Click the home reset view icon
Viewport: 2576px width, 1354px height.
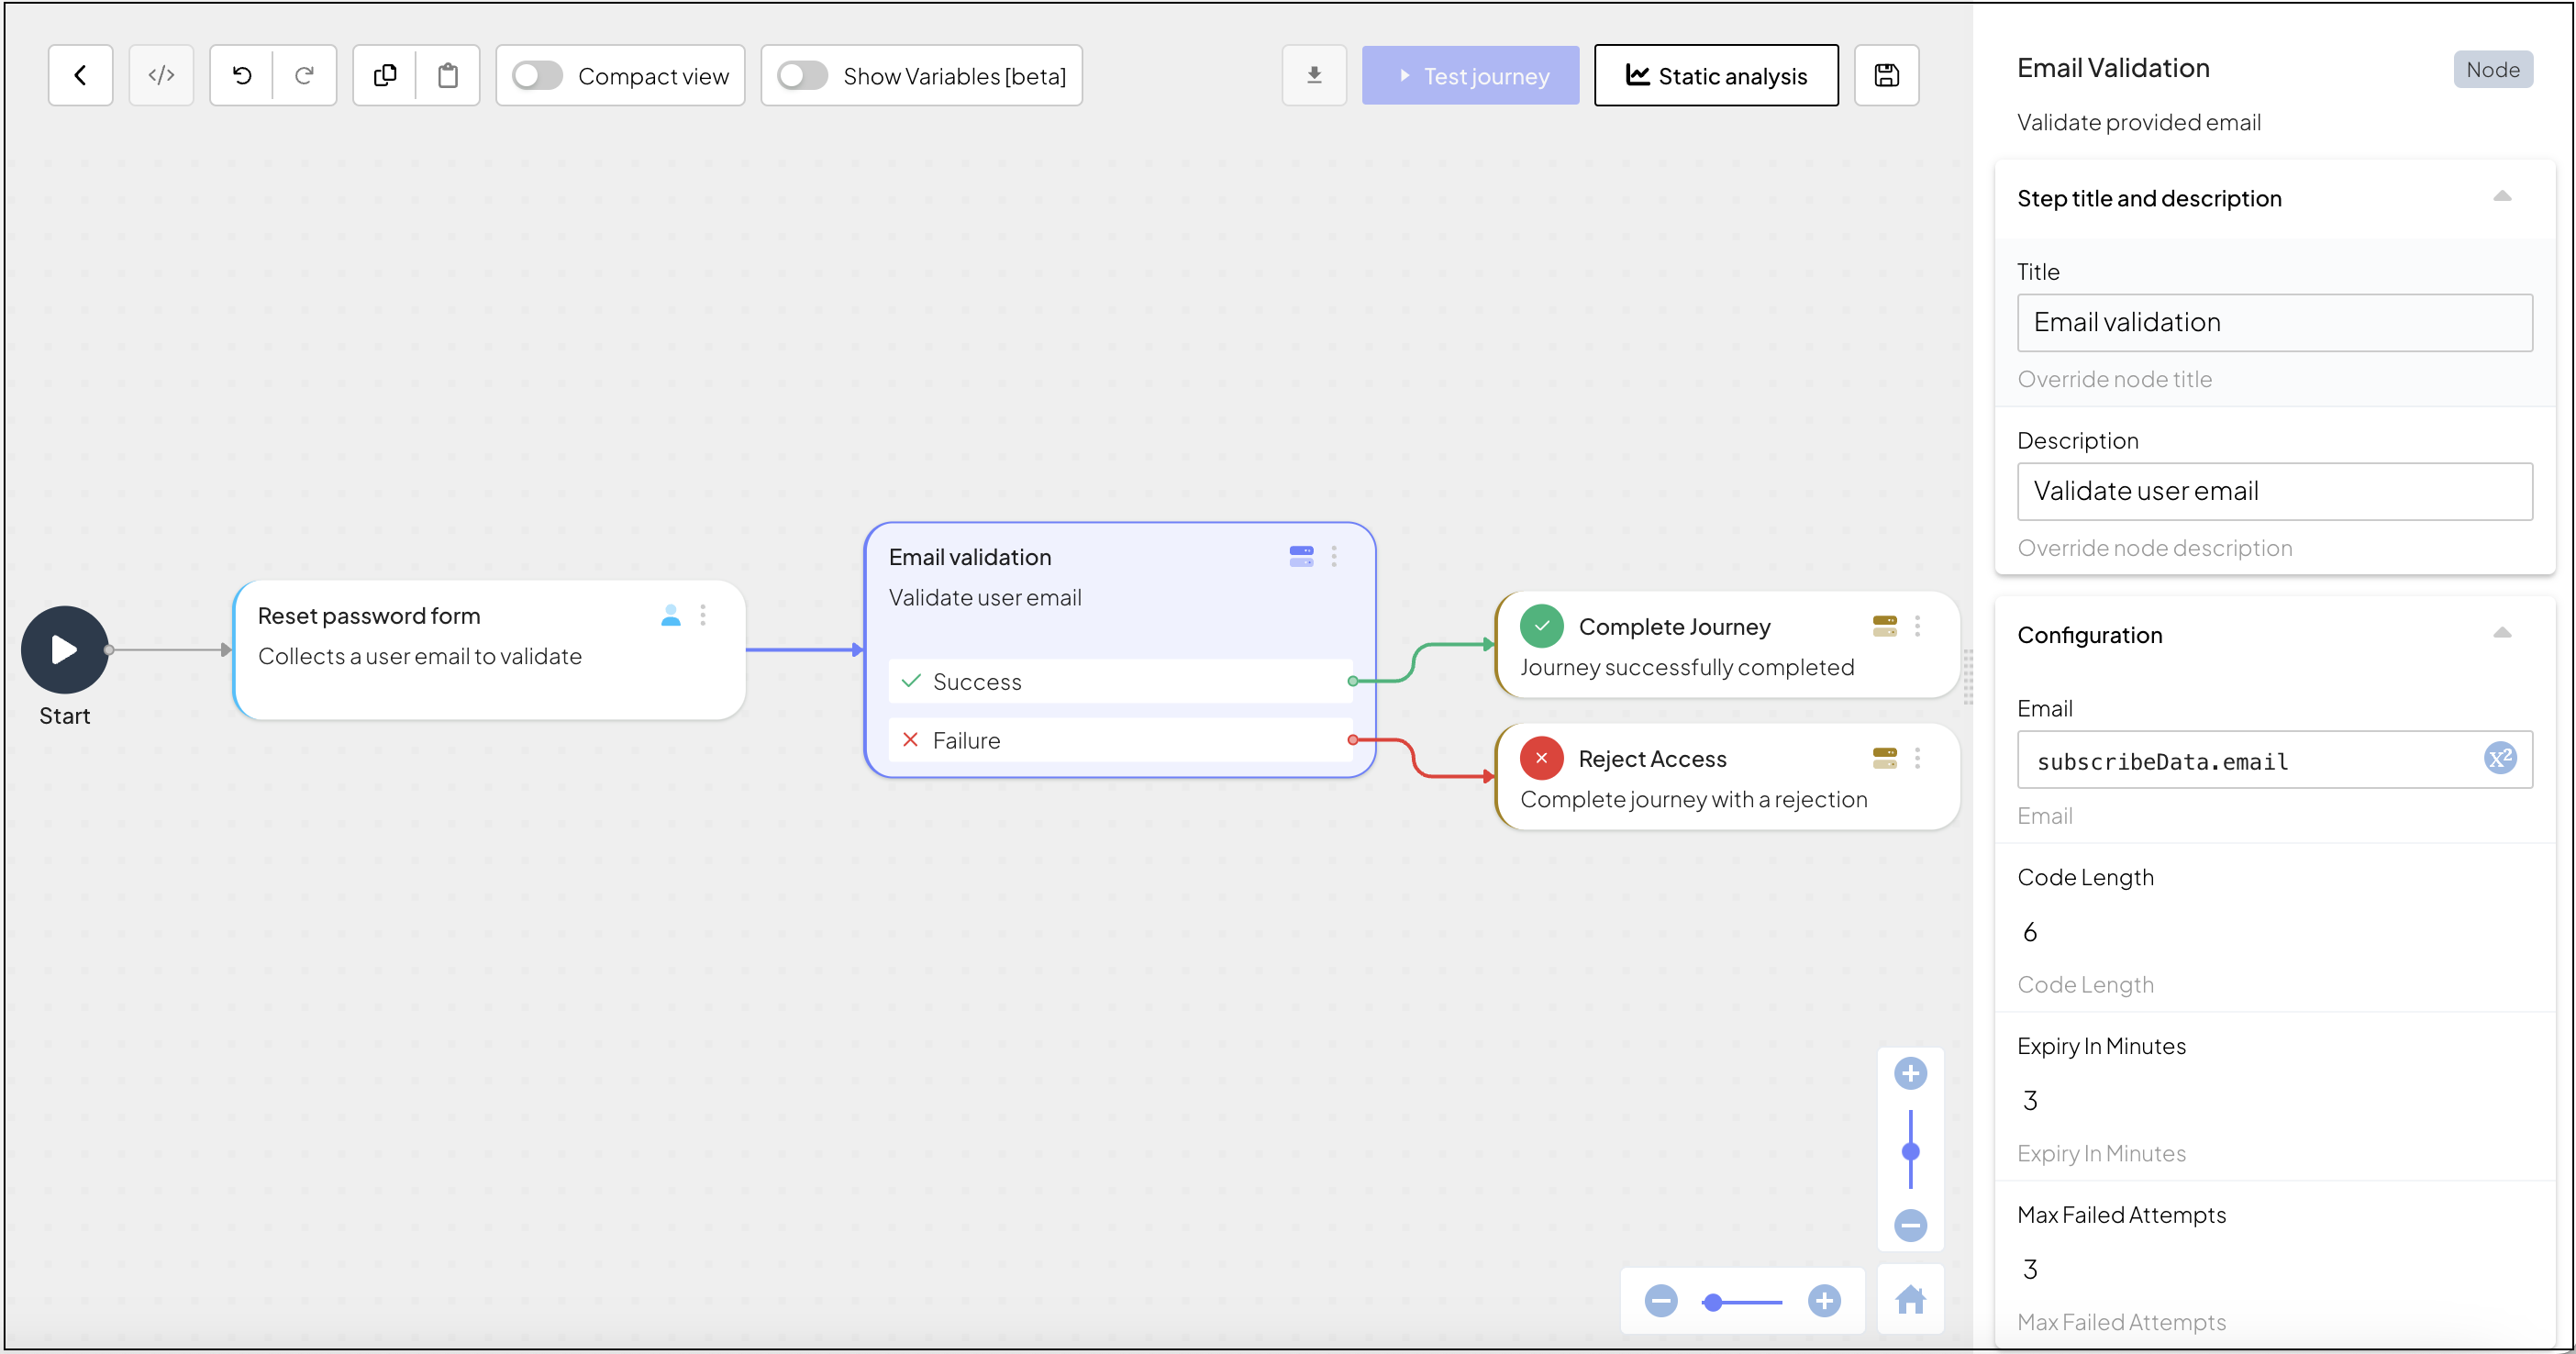(x=1910, y=1300)
